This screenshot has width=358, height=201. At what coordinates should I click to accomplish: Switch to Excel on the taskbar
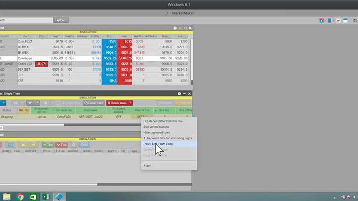pyautogui.click(x=46, y=197)
